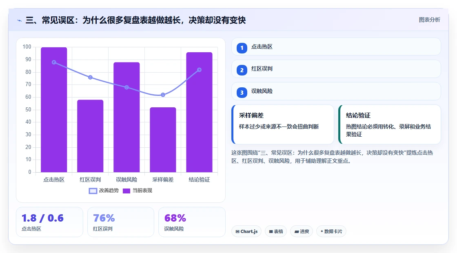This screenshot has height=253, width=457.
Task: Click the 红区误判 purple bar in the chart
Action: (90, 136)
